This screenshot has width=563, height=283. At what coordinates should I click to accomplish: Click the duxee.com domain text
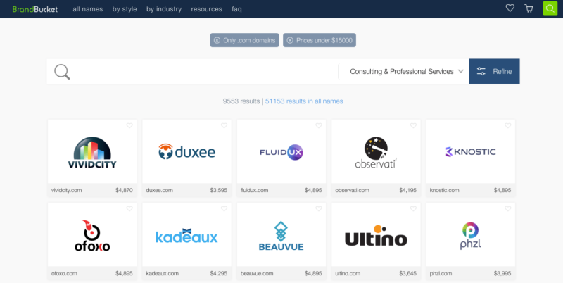(x=160, y=190)
